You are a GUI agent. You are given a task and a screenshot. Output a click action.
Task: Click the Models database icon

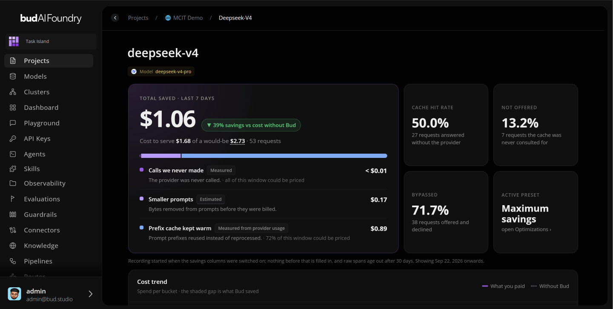(x=13, y=77)
